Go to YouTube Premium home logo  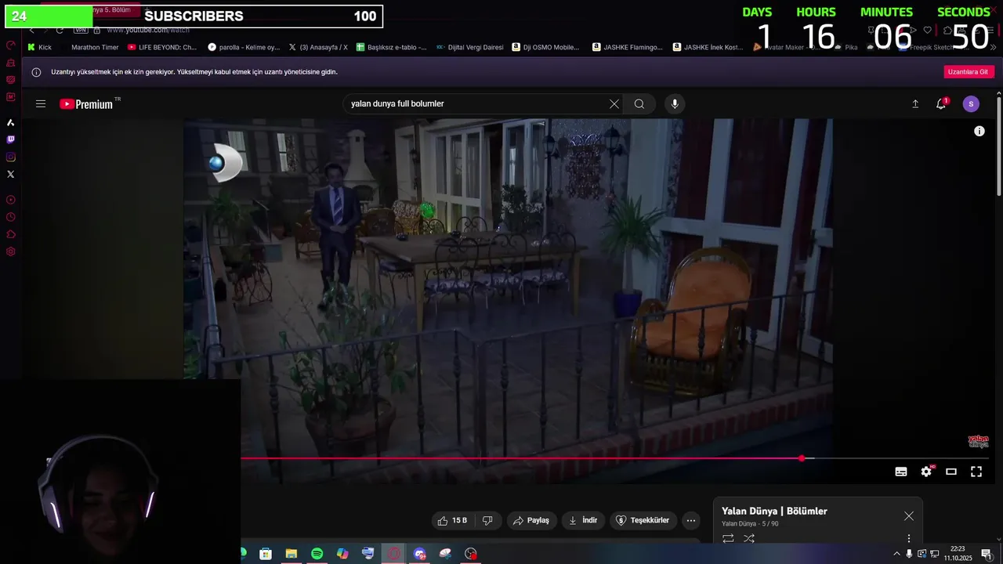coord(88,103)
